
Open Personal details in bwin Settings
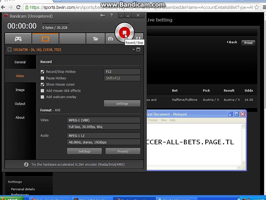(x=23, y=189)
